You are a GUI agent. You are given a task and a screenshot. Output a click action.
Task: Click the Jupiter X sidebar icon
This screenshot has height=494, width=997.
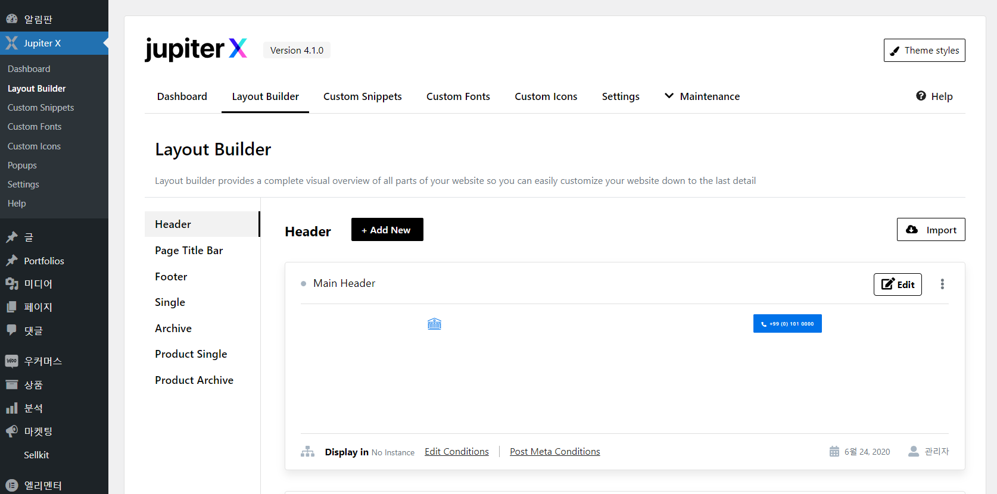point(12,43)
